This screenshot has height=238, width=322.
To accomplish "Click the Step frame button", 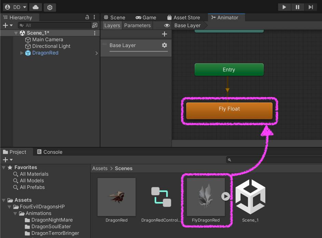I will pyautogui.click(x=310, y=7).
